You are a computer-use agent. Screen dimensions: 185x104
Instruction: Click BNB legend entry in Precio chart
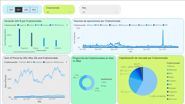point(29,62)
